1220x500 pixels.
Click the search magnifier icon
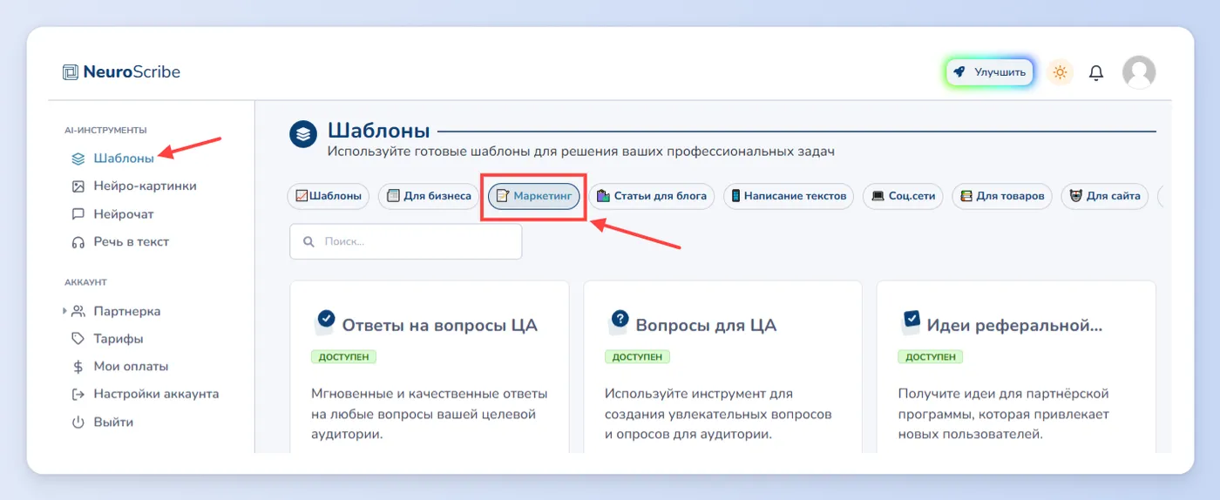308,241
